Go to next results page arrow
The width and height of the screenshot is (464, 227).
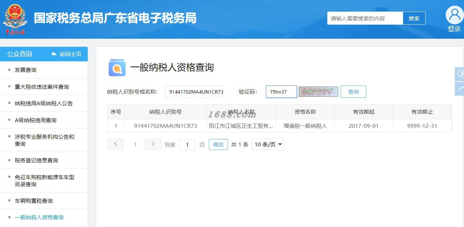153,144
